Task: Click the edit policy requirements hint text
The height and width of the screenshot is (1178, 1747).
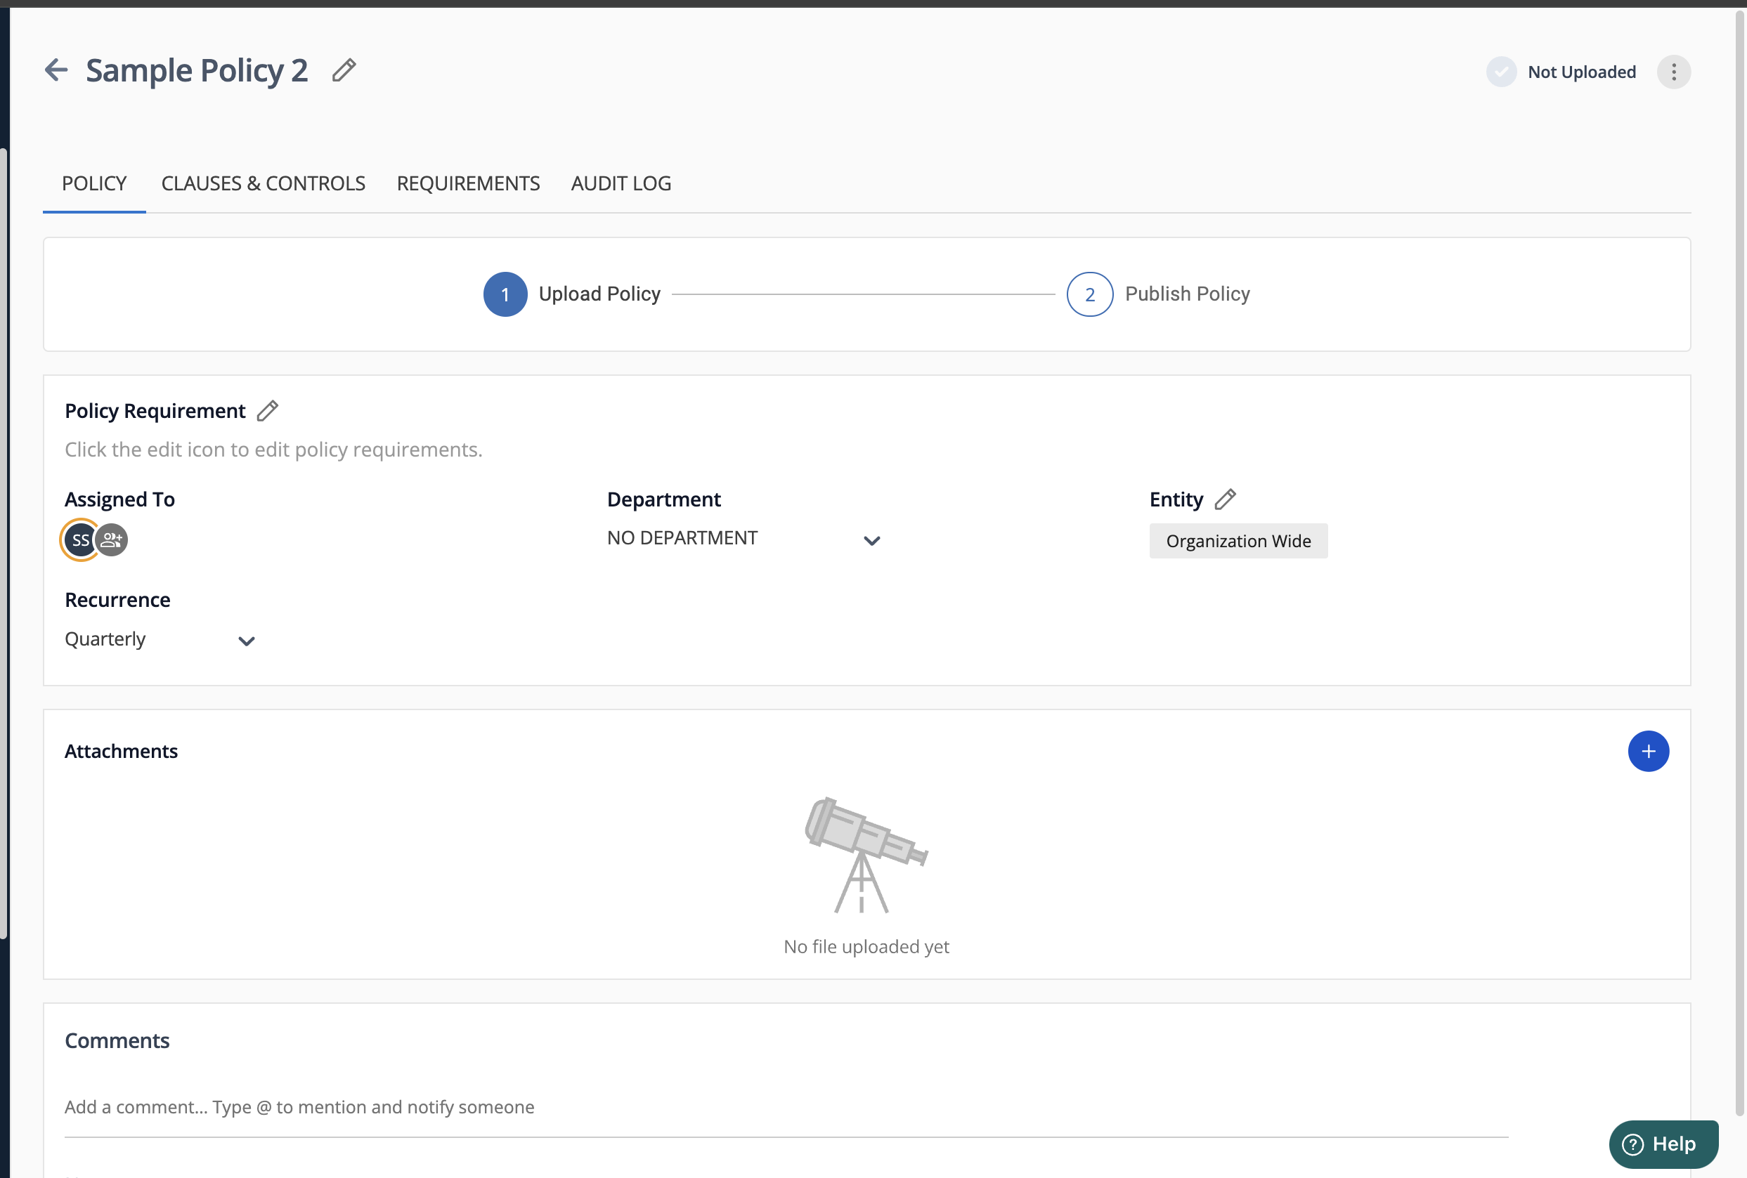Action: click(x=273, y=450)
